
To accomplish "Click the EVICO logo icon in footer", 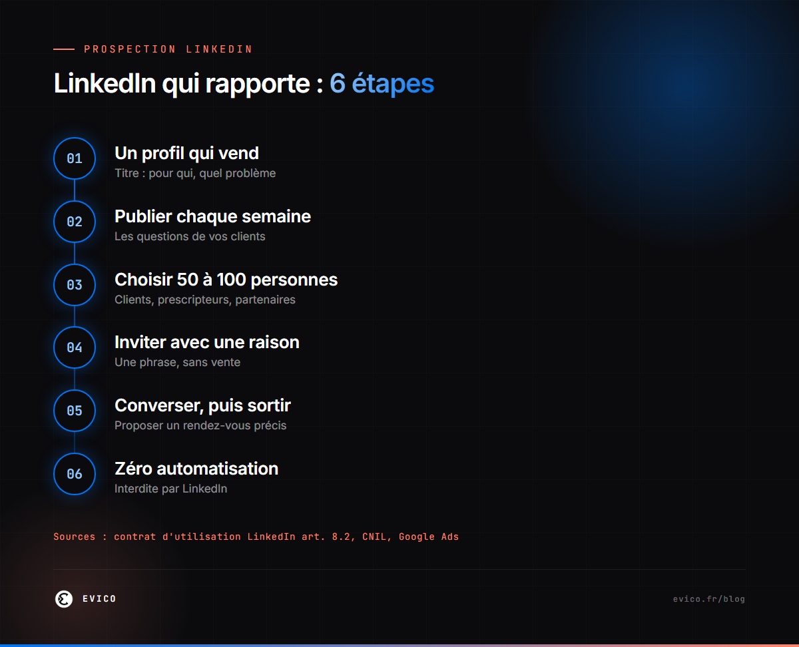I will pyautogui.click(x=63, y=599).
